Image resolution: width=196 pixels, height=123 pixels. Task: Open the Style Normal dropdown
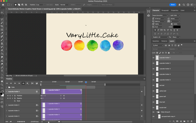point(65,5)
